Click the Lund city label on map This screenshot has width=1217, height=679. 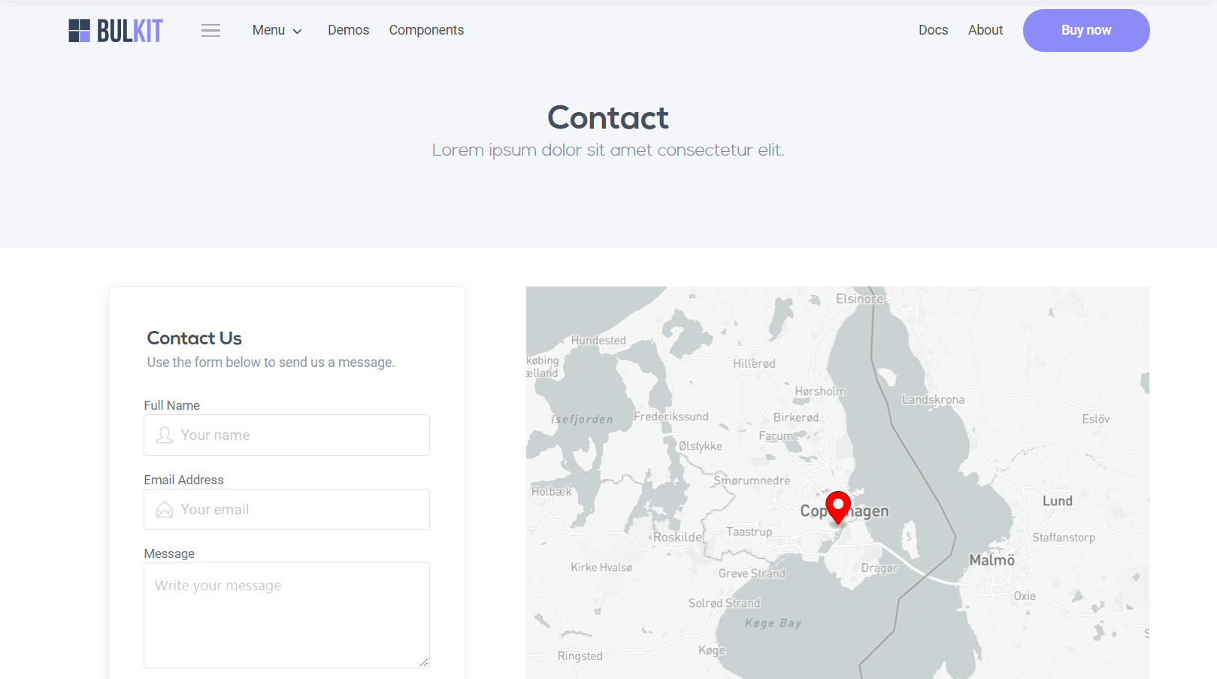(x=1057, y=501)
